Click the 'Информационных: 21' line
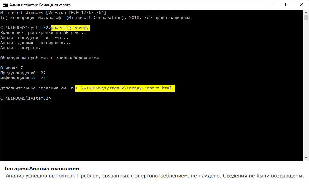309x188 pixels. pyautogui.click(x=23, y=78)
